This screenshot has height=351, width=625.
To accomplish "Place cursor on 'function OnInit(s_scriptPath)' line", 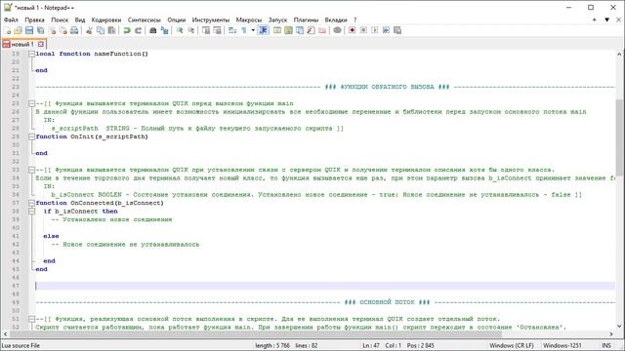I will [92, 136].
